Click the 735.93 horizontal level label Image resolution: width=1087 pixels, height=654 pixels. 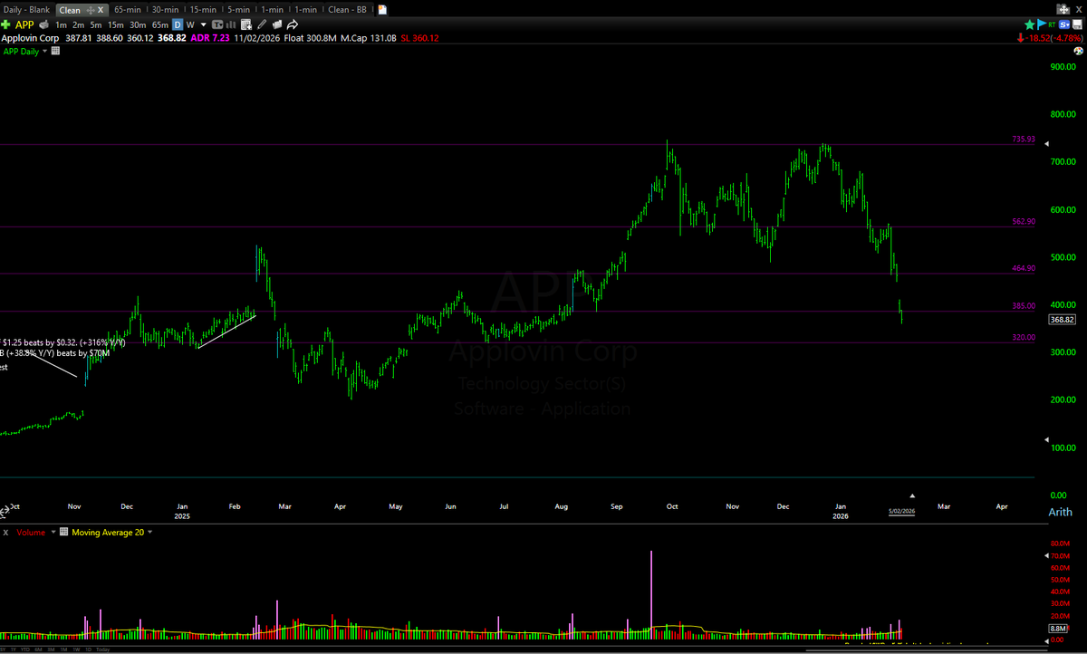click(x=1023, y=139)
